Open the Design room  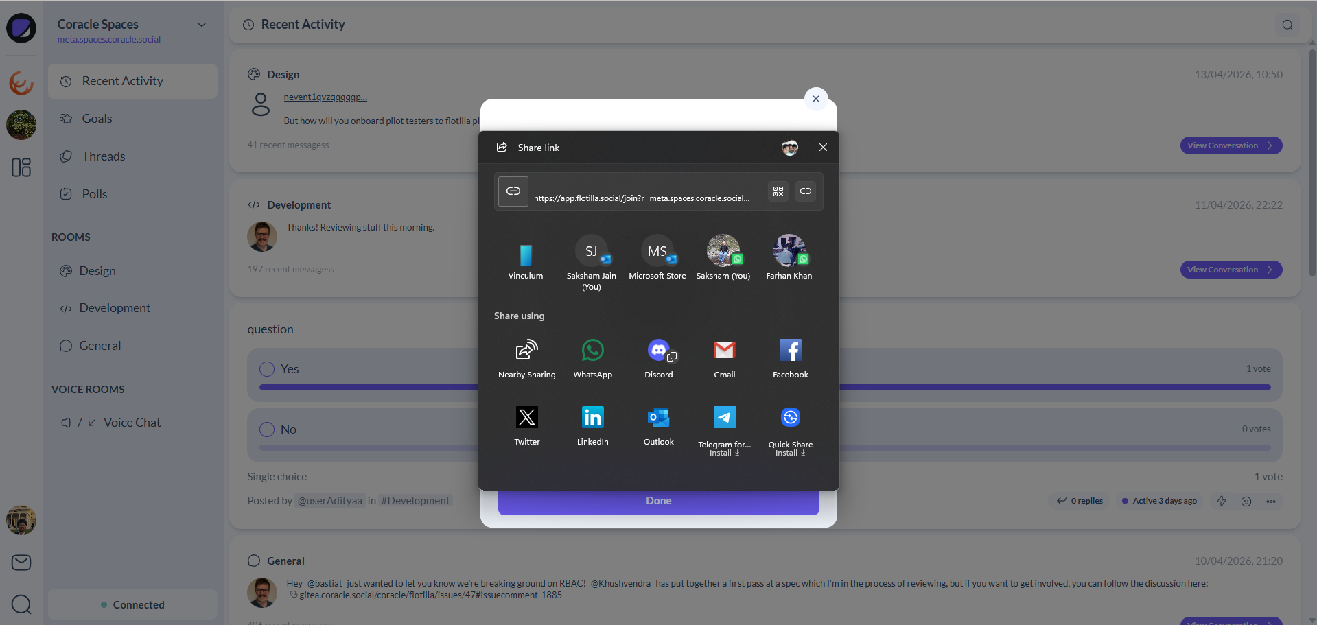pos(132,271)
